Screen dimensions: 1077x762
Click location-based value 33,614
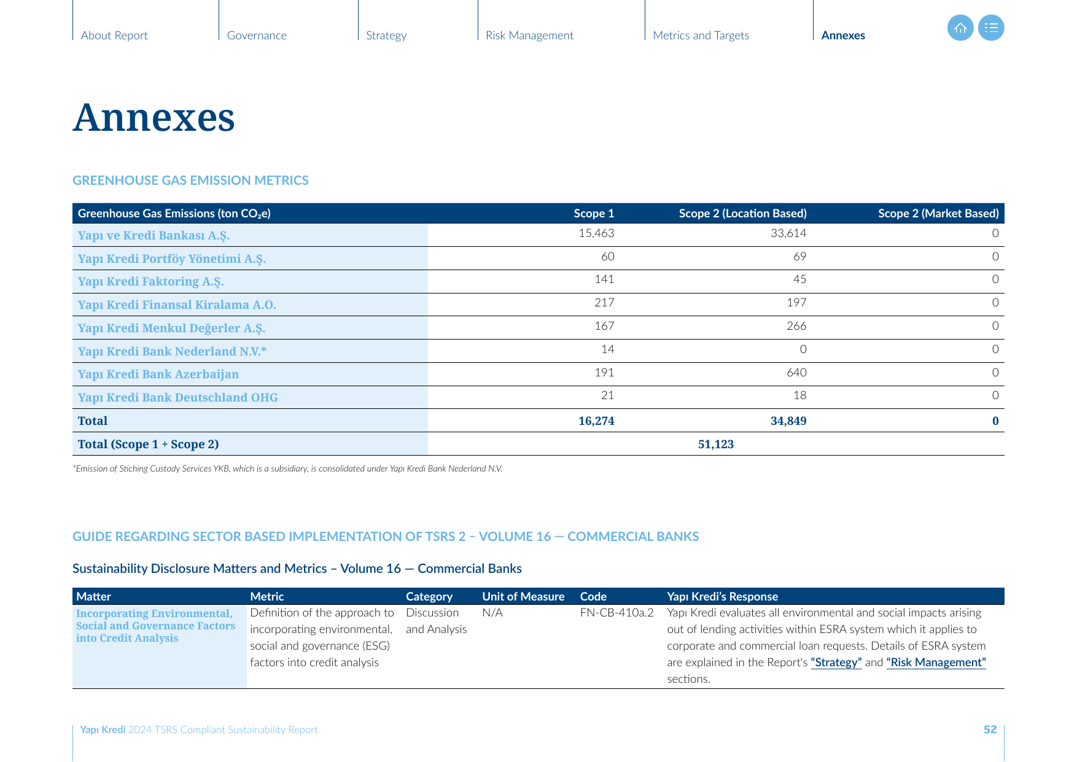tap(788, 233)
